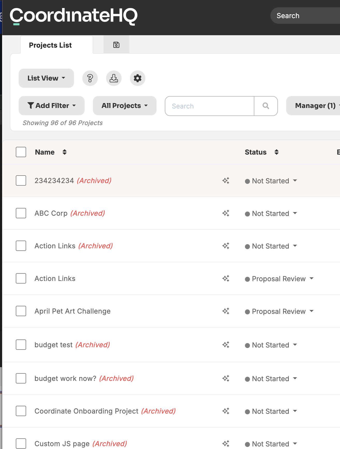Open the budget work now? project
This screenshot has height=449, width=340.
coord(65,378)
